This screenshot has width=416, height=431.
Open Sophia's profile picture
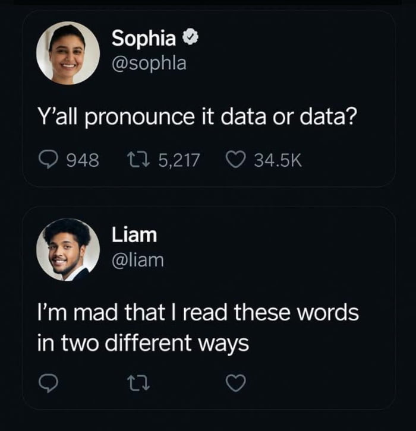click(67, 53)
